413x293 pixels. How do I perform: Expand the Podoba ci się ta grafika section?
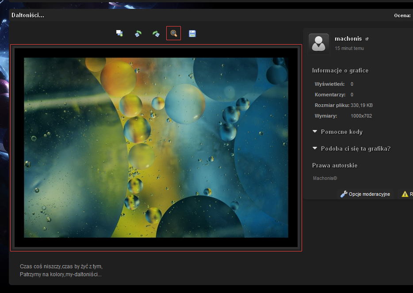(x=356, y=148)
